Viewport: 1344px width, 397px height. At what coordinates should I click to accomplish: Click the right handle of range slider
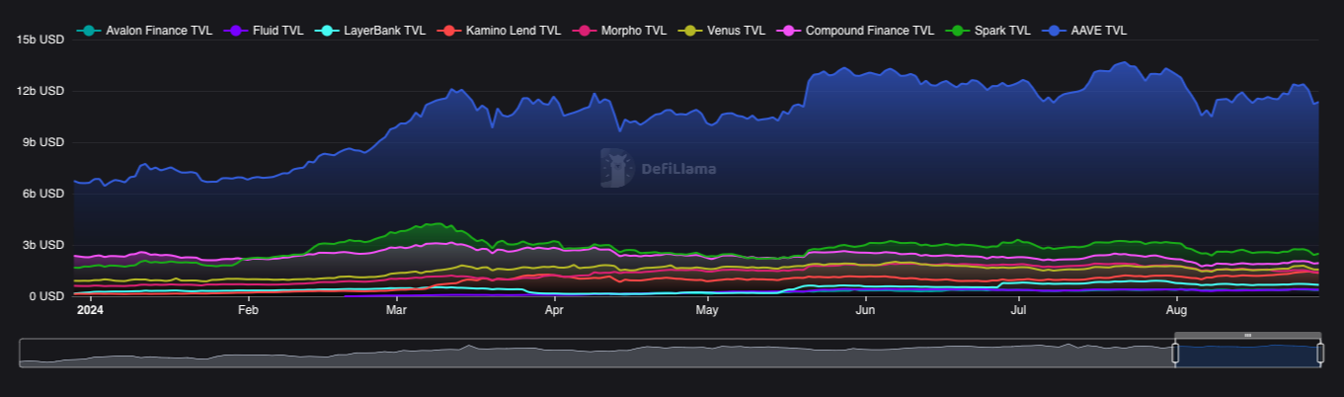coord(1320,353)
